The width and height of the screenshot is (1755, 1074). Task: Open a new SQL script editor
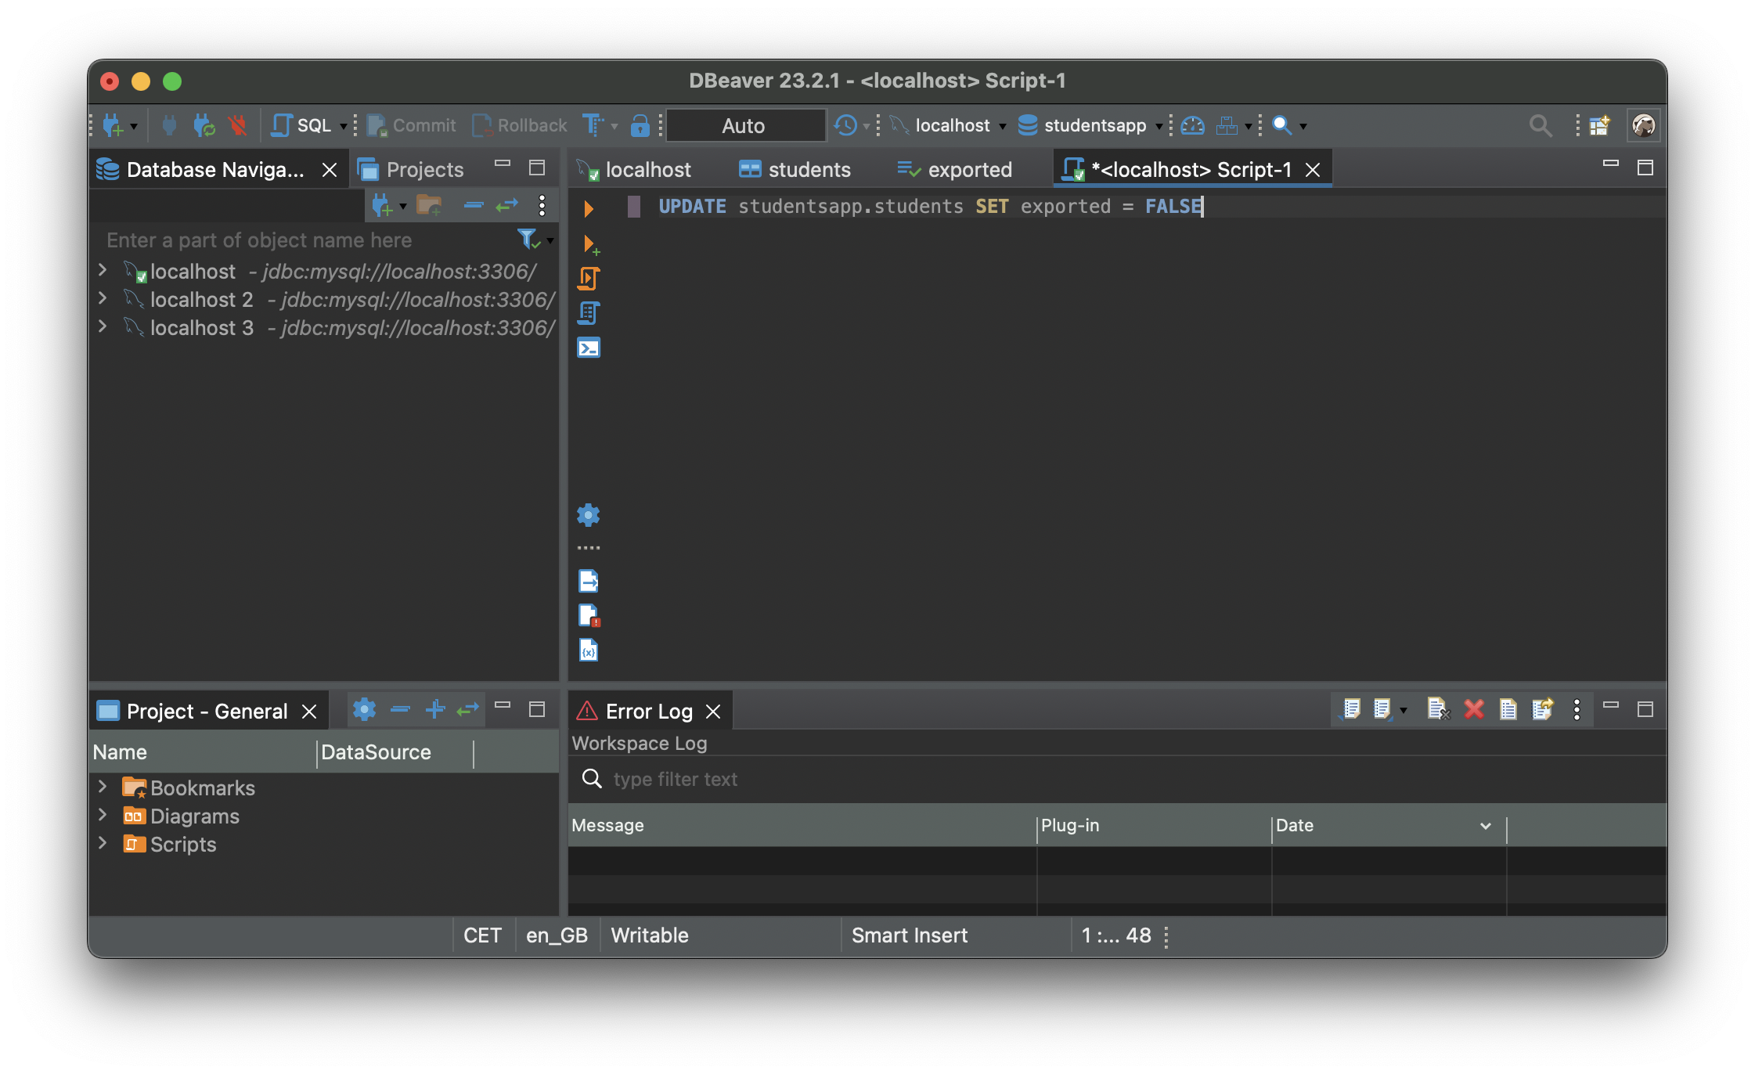301,125
